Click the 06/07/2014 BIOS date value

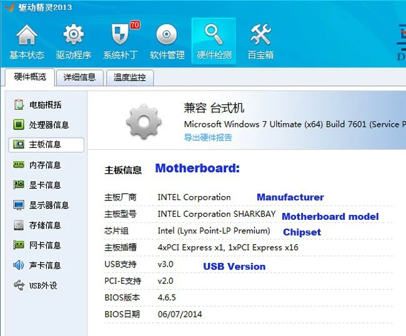click(x=180, y=314)
